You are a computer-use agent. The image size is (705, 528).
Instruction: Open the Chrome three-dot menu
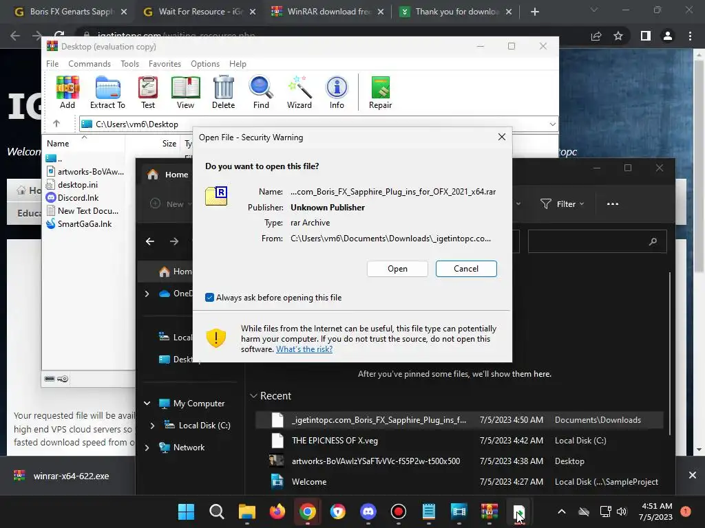tap(690, 36)
